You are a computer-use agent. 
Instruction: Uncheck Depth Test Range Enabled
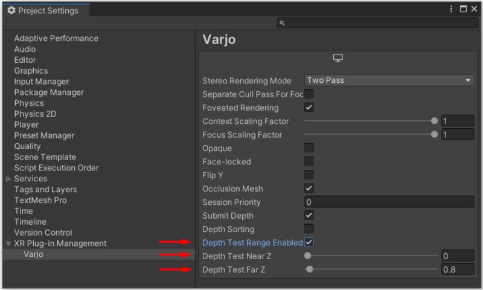309,242
